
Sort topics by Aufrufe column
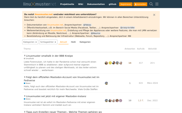coord(141,49)
